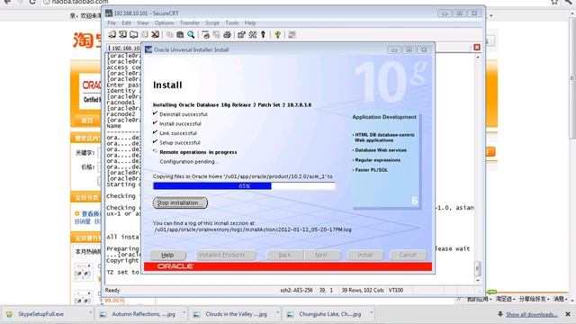Viewport: 576px width, 324px height.
Task: Open the Edit menu in SecureCRT
Action: coord(126,22)
